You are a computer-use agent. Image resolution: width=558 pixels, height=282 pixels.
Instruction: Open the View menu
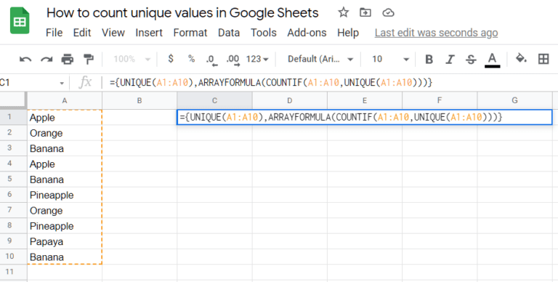point(113,33)
